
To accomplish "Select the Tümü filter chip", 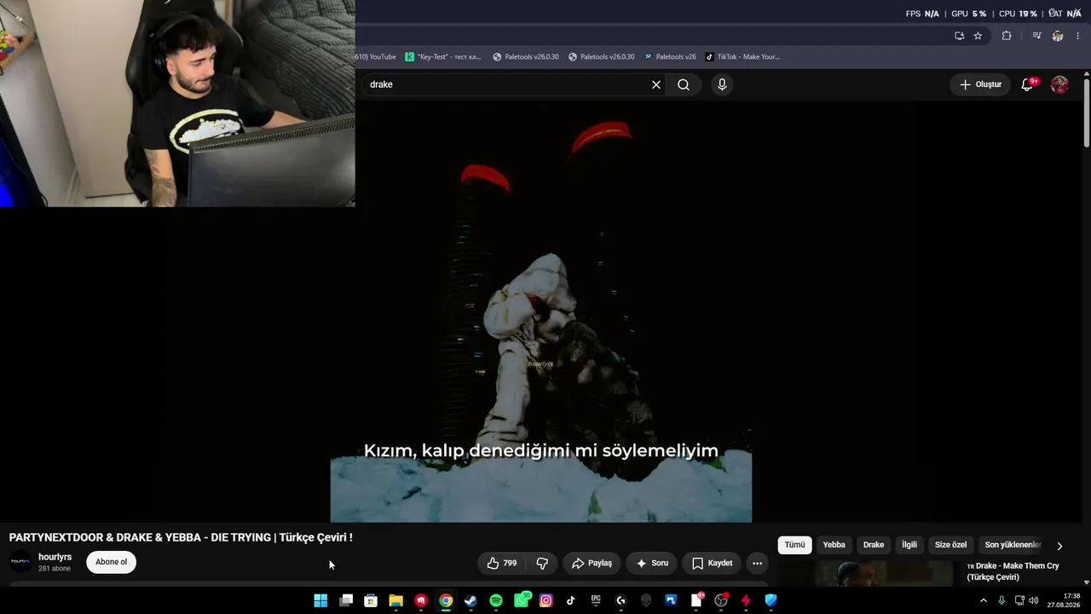I will coord(794,545).
